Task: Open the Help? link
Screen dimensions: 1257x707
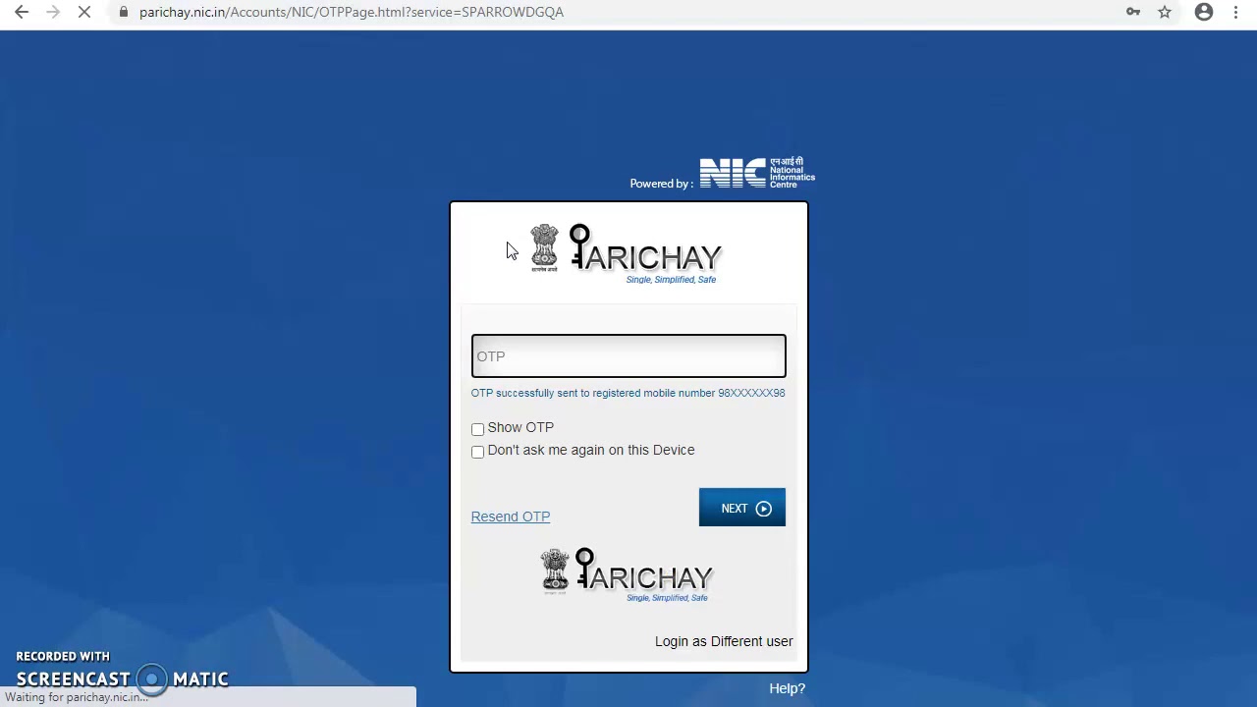Action: [x=788, y=688]
